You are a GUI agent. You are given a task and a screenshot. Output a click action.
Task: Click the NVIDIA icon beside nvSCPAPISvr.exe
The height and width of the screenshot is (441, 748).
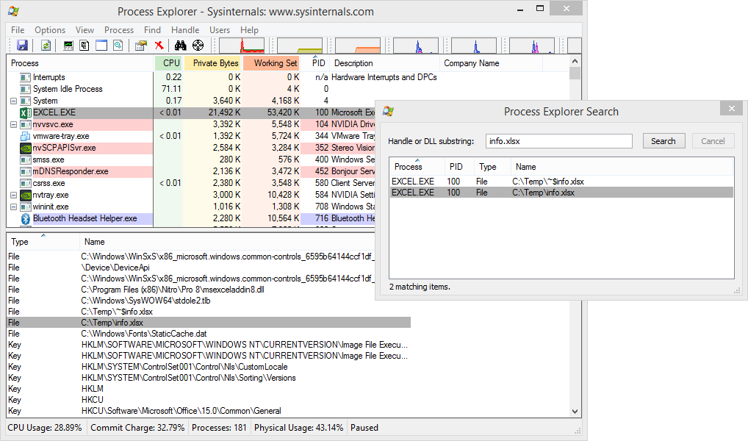click(25, 148)
